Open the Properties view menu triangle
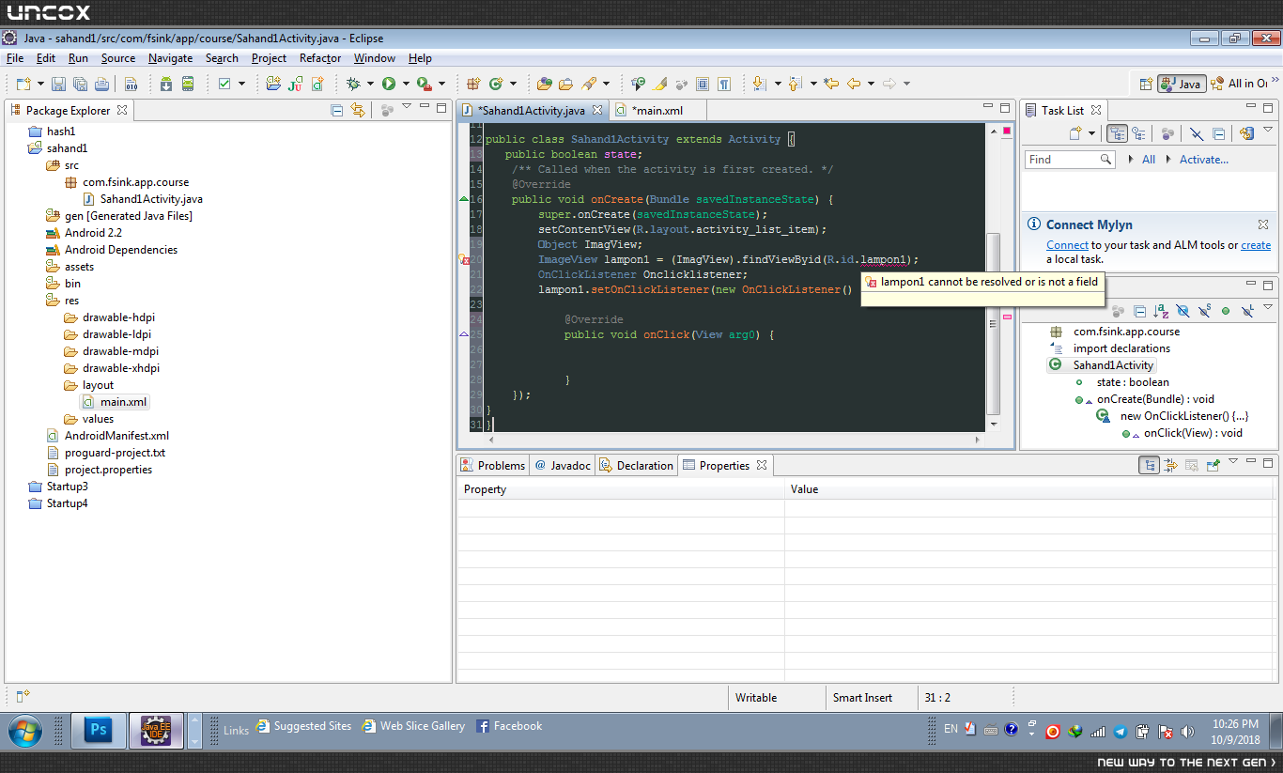 pos(1233,461)
